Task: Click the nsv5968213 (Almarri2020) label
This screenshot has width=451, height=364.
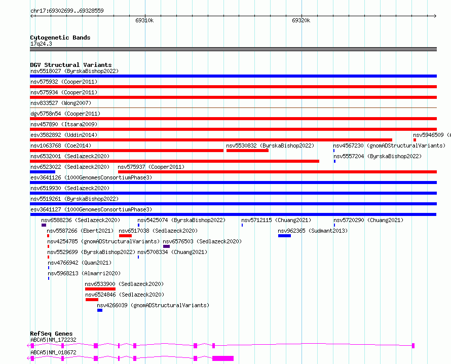Action: point(84,273)
